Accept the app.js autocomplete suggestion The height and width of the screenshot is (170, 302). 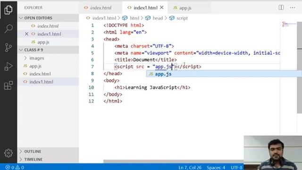[x=224, y=74]
